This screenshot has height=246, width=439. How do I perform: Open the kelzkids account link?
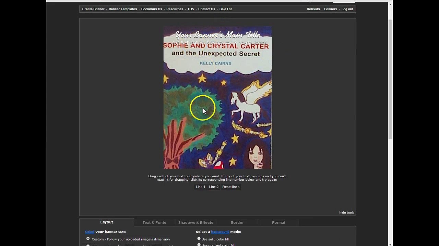coord(313,9)
